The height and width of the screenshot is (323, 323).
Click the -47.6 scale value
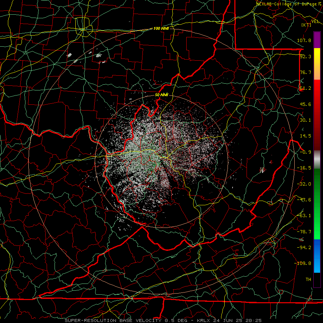point(304,200)
